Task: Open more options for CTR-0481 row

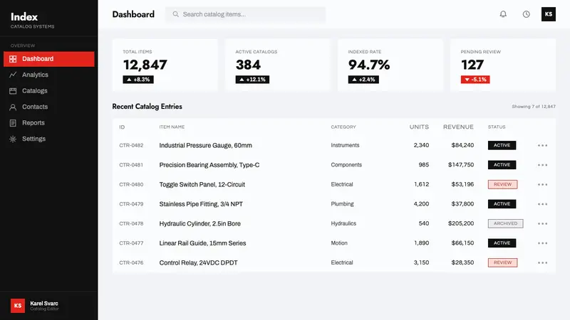Action: point(542,165)
